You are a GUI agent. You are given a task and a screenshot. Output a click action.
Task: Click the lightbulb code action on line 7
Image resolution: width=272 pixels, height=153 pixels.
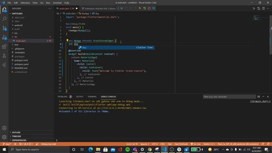pyautogui.click(x=67, y=40)
